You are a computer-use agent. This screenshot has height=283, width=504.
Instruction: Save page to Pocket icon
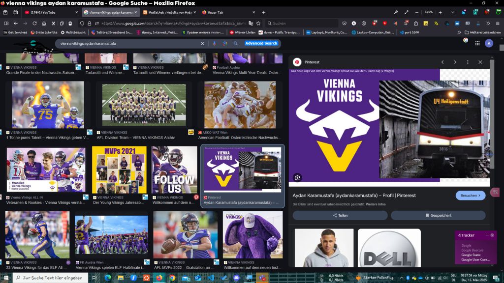(344, 24)
